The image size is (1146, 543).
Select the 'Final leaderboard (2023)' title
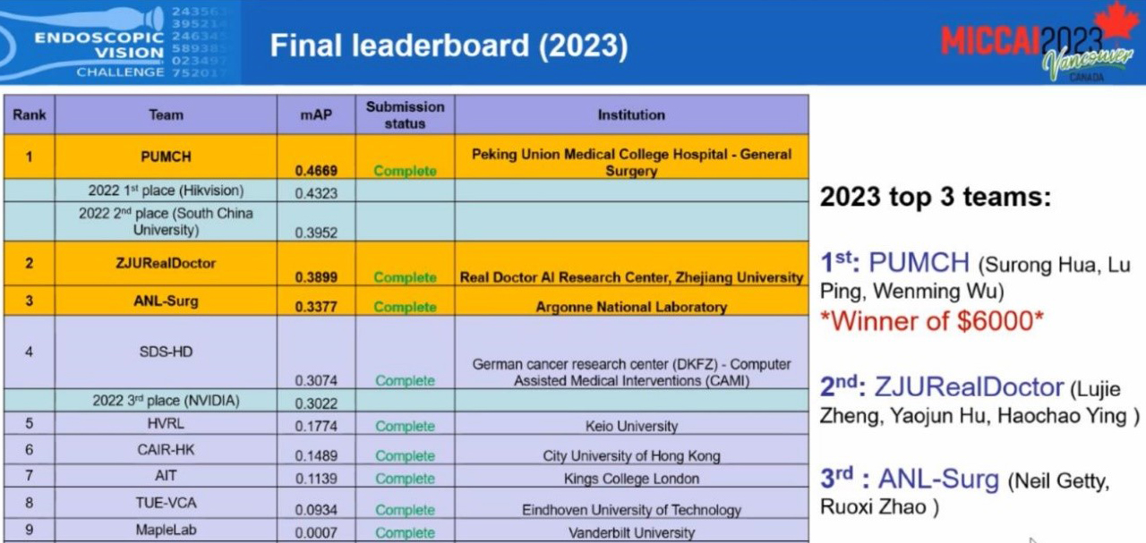449,45
